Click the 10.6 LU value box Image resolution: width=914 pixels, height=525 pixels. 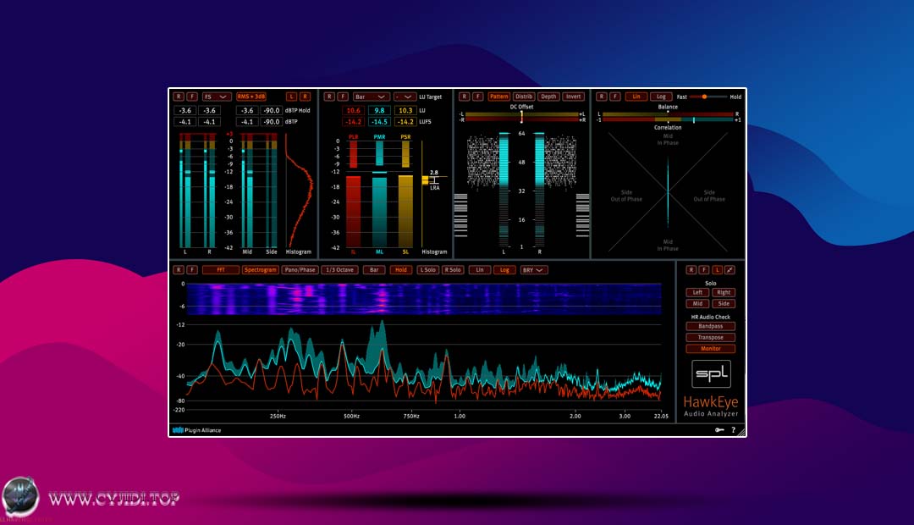click(x=353, y=110)
